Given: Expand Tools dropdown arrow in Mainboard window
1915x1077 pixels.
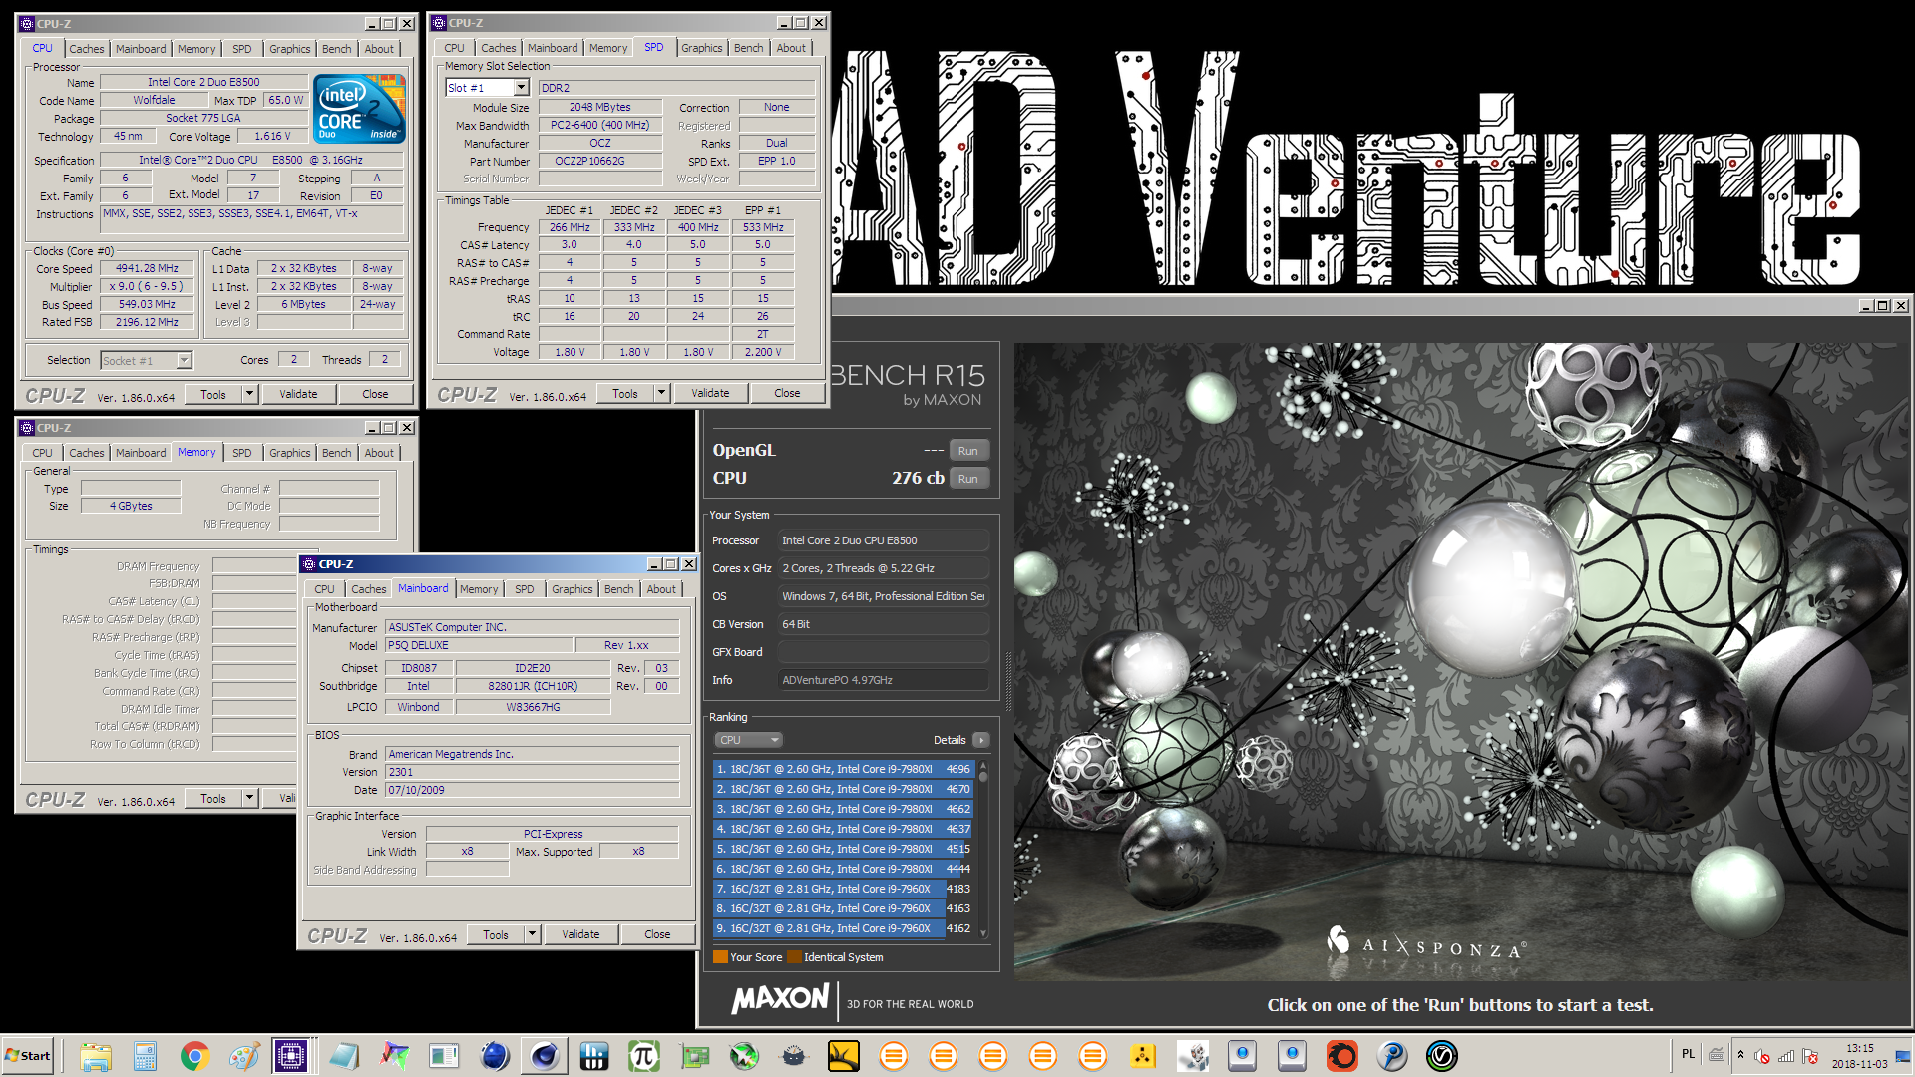Looking at the screenshot, I should [x=533, y=934].
